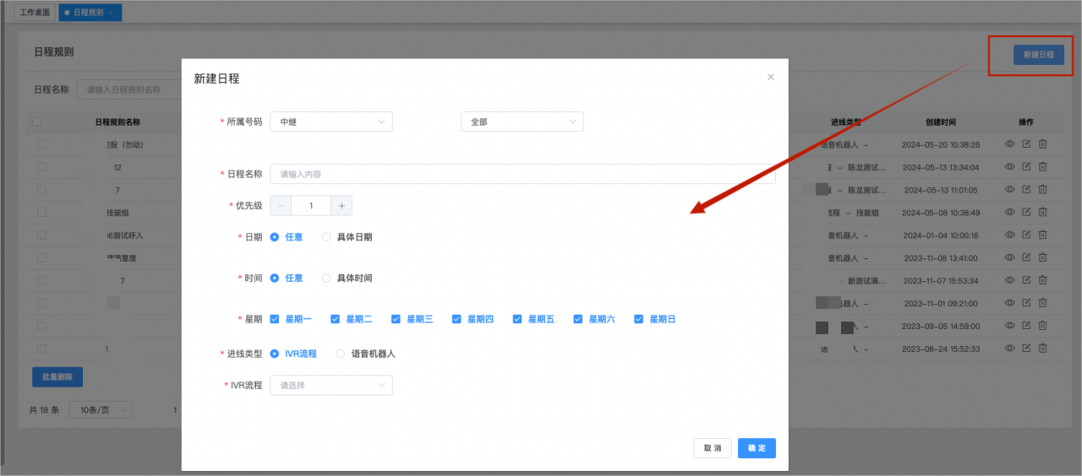Screen dimensions: 1082x476
Task: Toggle the select-all checkbox in table header
Action: point(36,122)
